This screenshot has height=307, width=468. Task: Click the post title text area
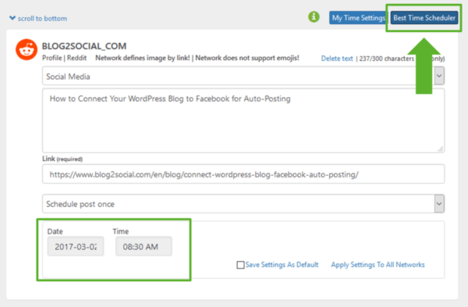coord(243,120)
